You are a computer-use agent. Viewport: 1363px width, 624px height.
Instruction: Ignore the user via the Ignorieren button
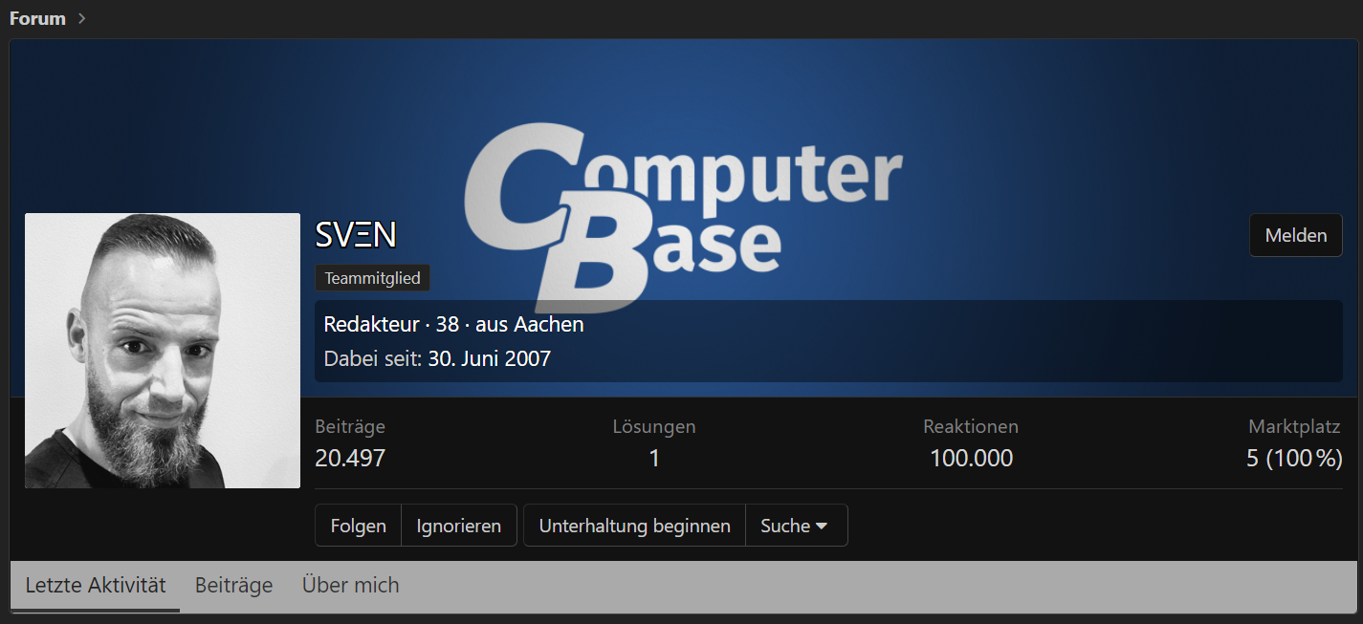459,526
